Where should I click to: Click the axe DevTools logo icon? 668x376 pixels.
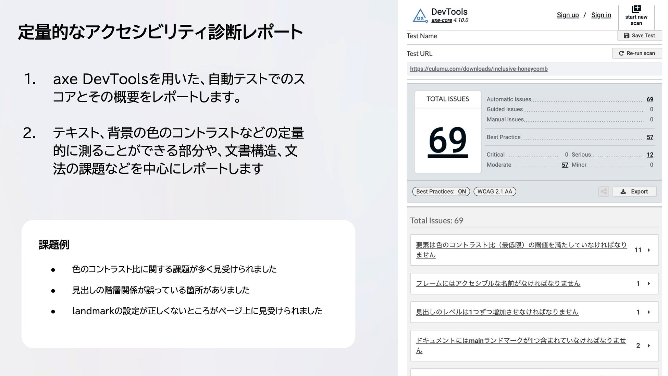[420, 15]
